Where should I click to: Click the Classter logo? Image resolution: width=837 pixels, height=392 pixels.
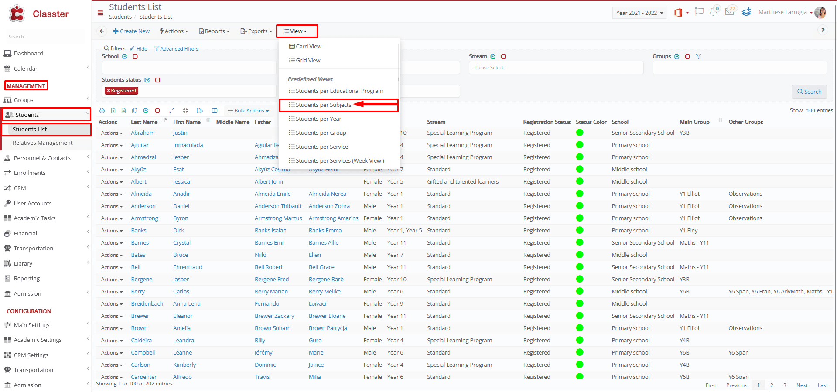click(x=39, y=14)
